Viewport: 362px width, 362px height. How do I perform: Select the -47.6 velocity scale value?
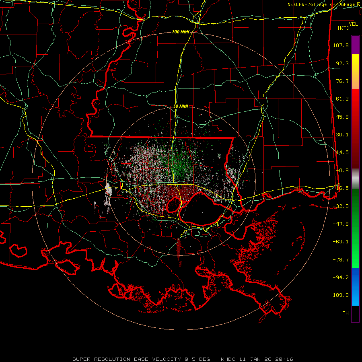tap(341, 224)
